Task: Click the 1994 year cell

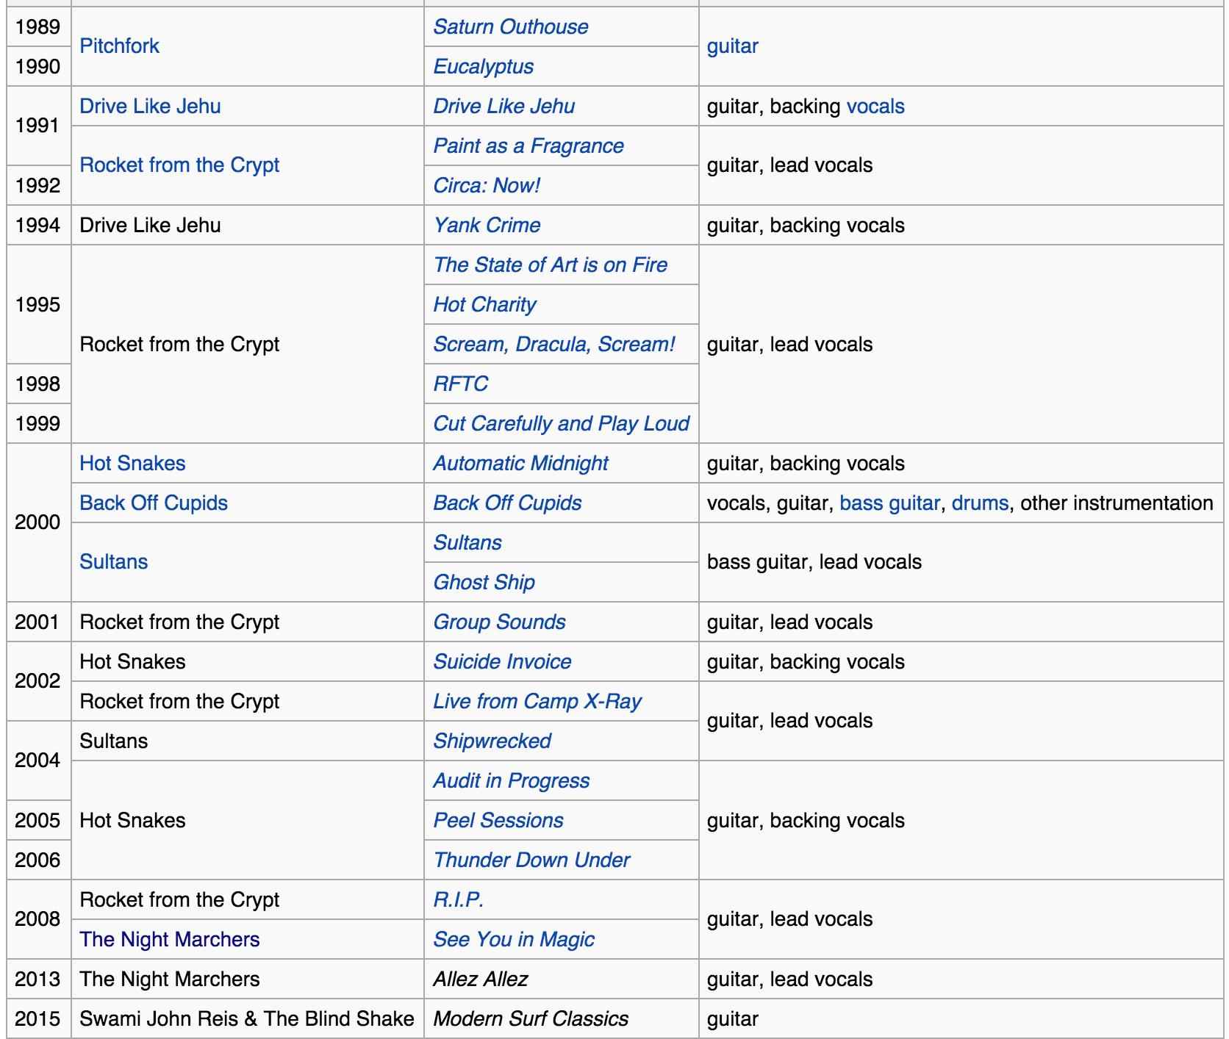Action: tap(38, 226)
